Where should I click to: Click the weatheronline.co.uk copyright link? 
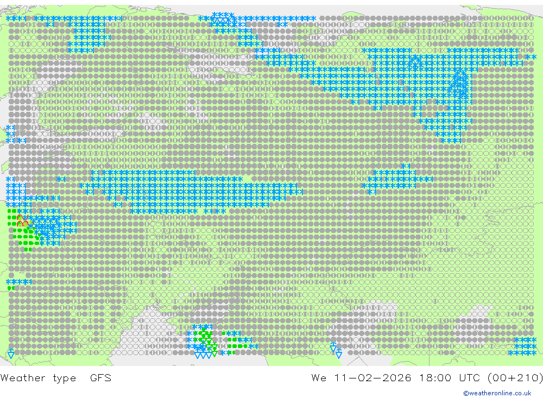[x=497, y=393]
